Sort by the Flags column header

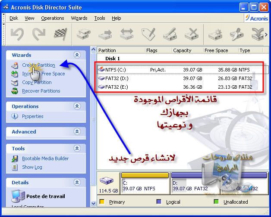pyautogui.click(x=158, y=50)
